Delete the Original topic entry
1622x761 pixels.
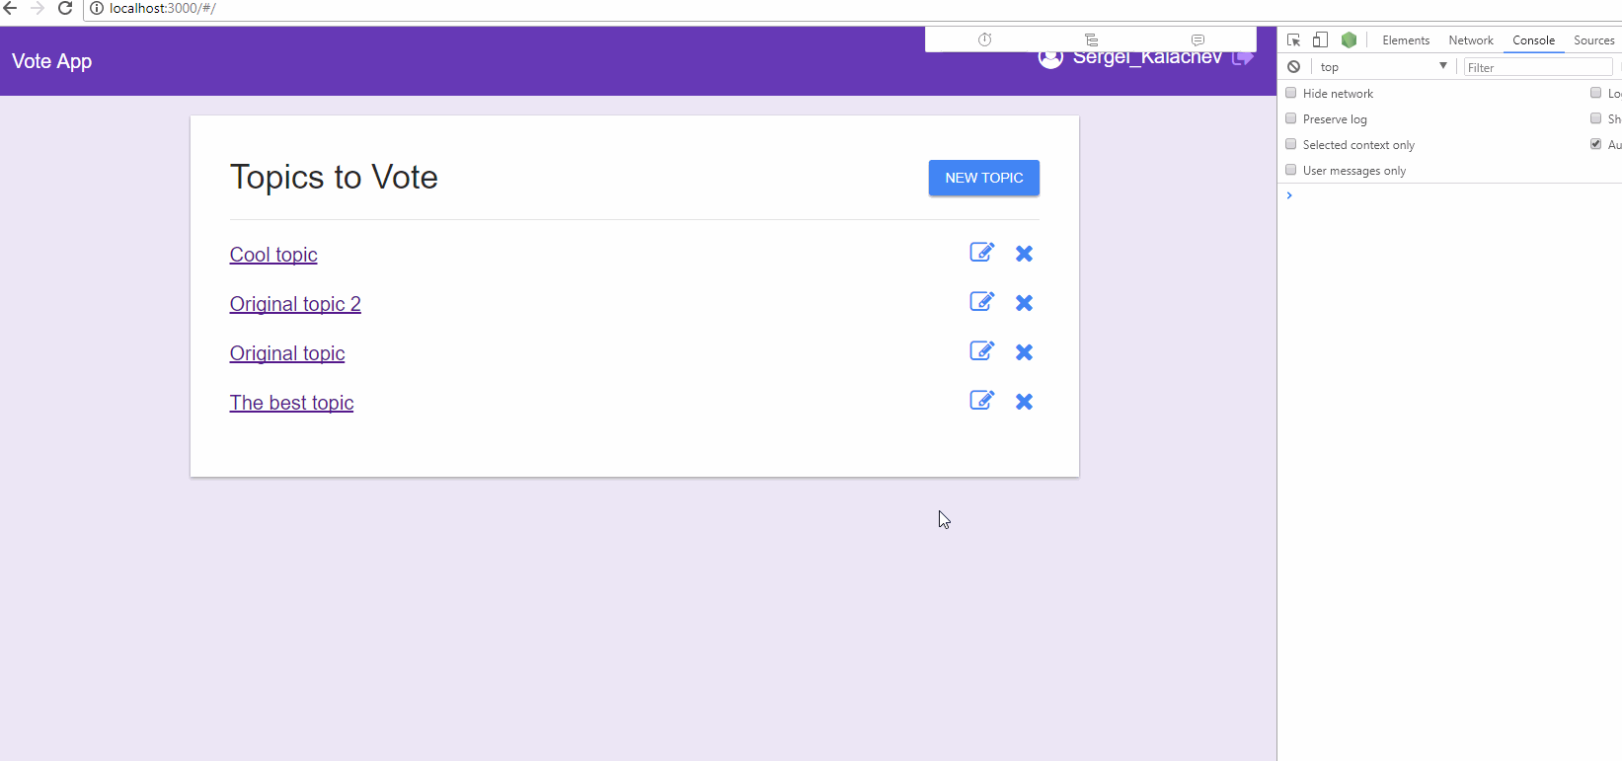[1024, 352]
